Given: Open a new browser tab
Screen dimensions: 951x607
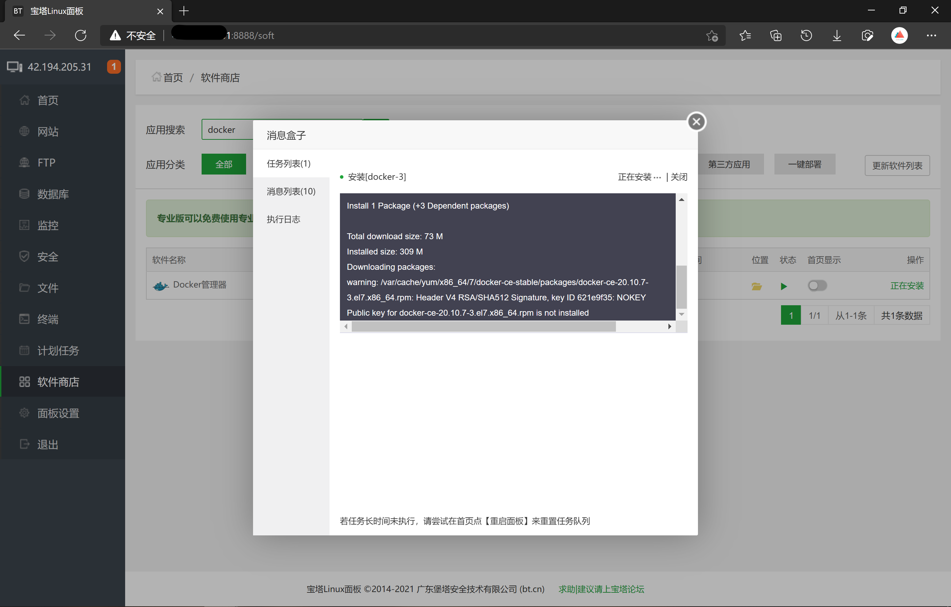Looking at the screenshot, I should [x=184, y=11].
